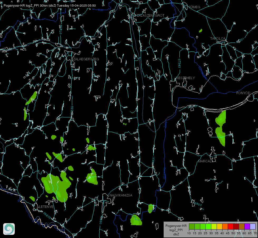This screenshot has width=258, height=238.
Task: Click the large radar echo north of Letenye
Action: [x=57, y=187]
